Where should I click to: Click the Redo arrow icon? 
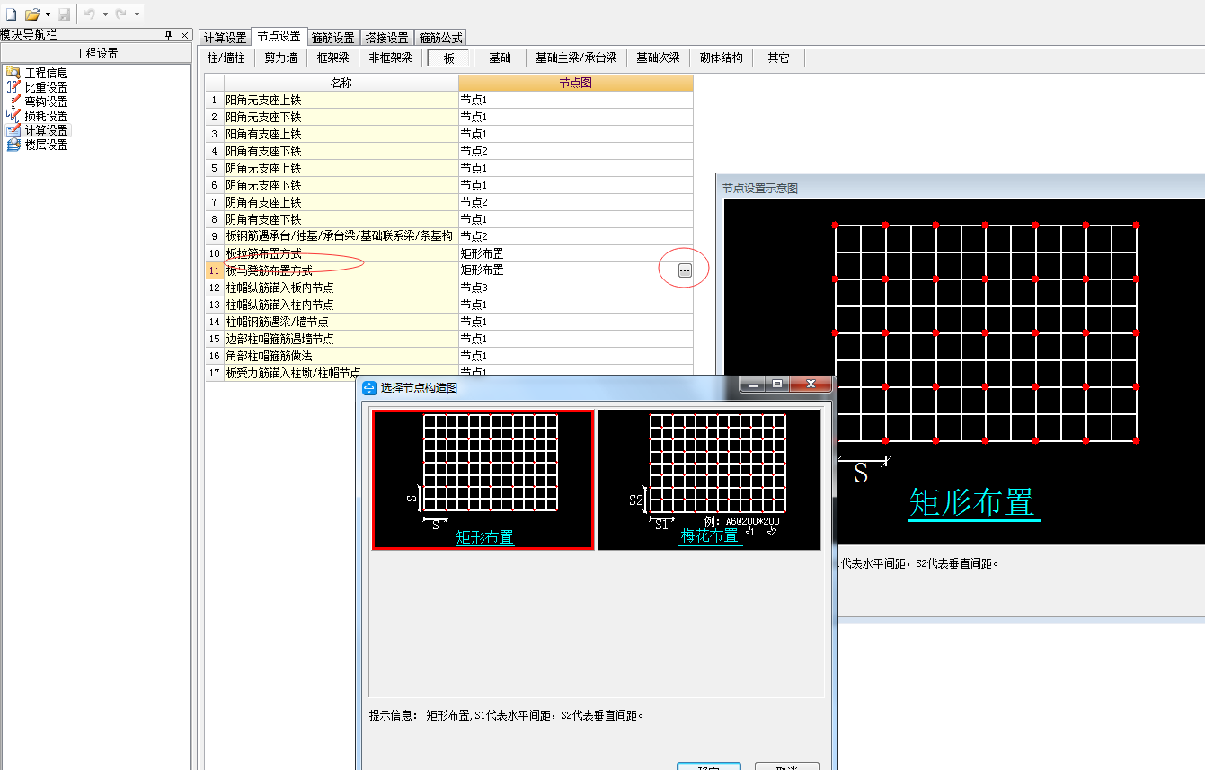(x=120, y=14)
